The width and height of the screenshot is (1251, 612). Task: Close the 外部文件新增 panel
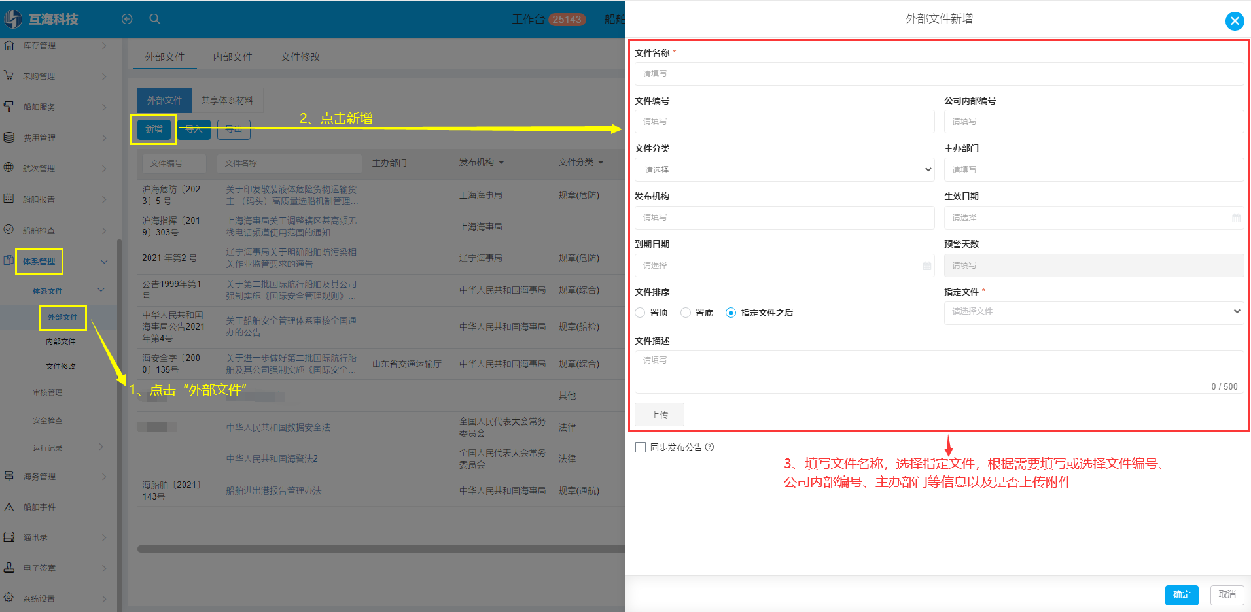[x=1235, y=21]
